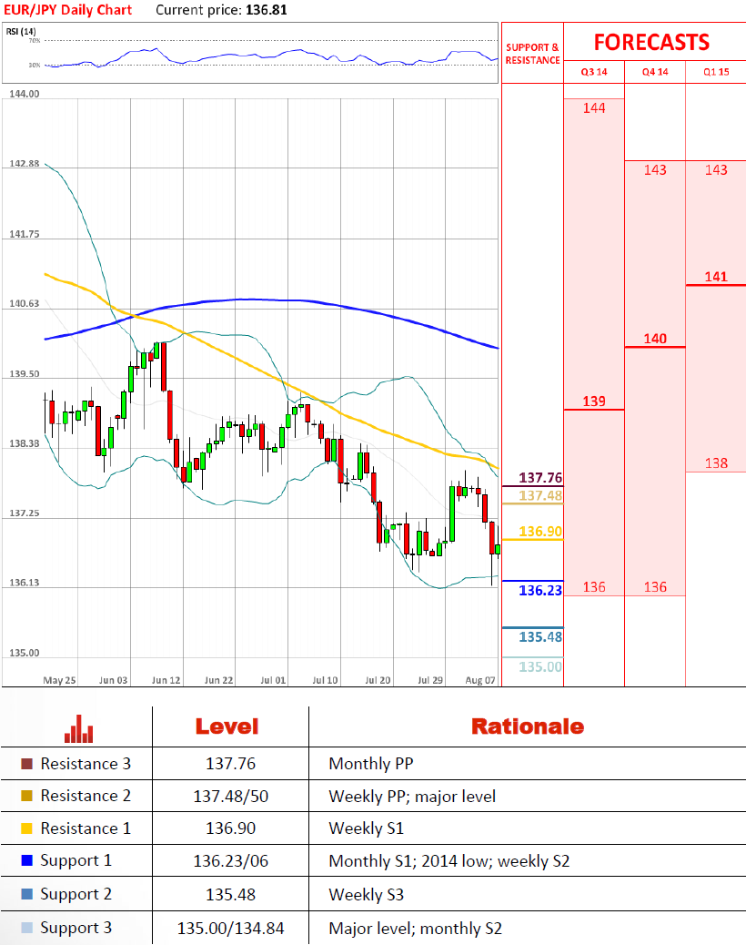Click the 143 forecast value in Q1 15

[716, 170]
